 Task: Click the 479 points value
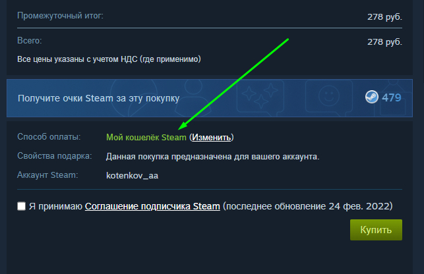(x=391, y=97)
